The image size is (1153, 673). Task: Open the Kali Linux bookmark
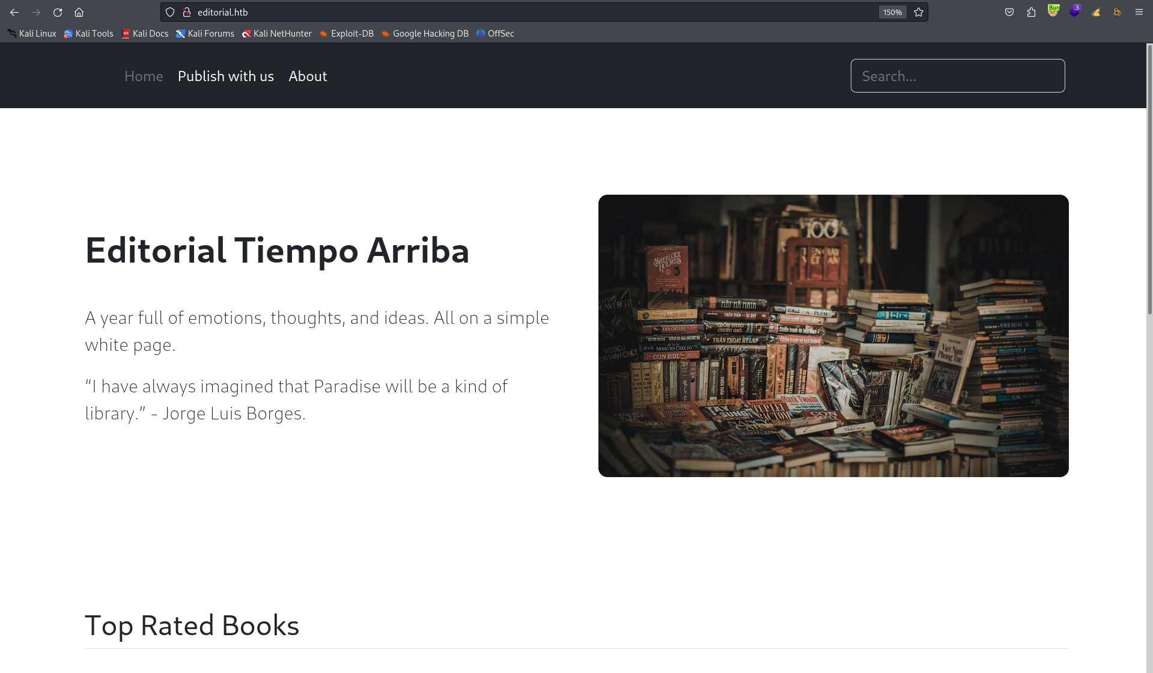[32, 34]
